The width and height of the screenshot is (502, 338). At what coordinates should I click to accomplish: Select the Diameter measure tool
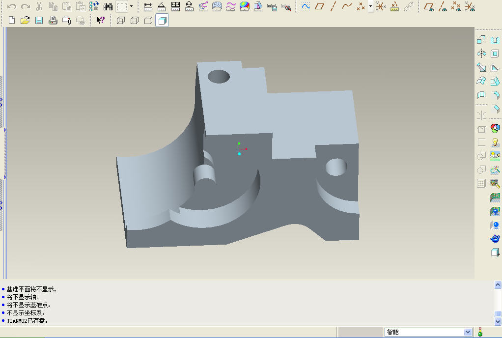(x=189, y=6)
